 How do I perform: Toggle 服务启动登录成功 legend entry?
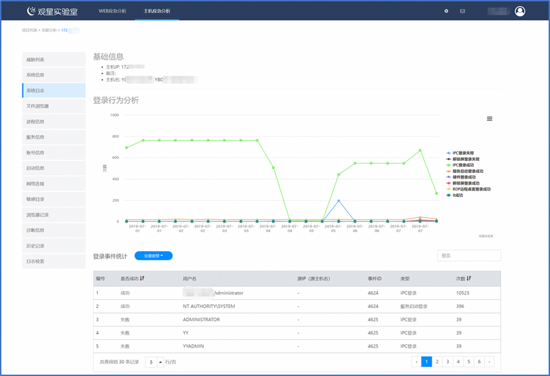(x=465, y=171)
